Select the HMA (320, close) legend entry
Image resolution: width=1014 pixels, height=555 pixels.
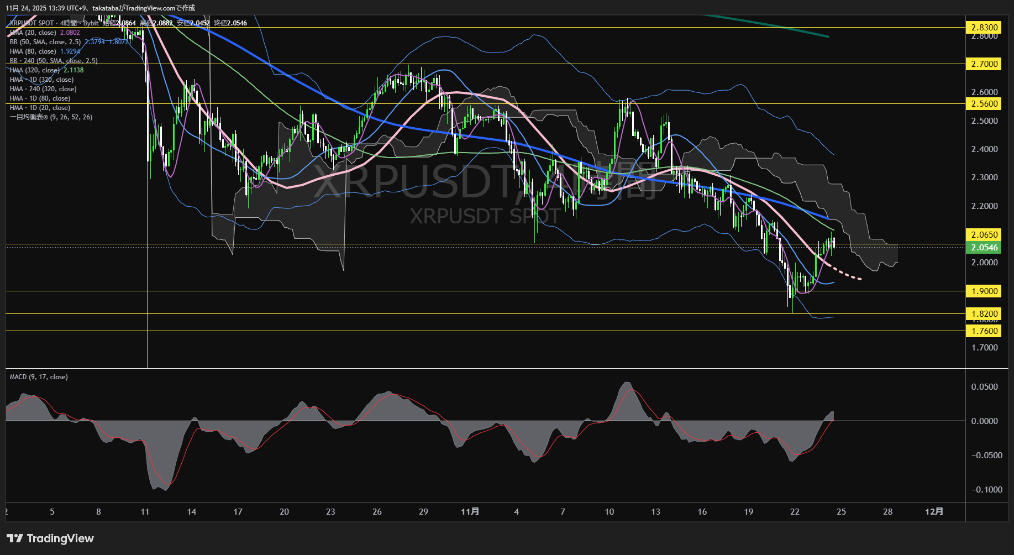(x=34, y=70)
